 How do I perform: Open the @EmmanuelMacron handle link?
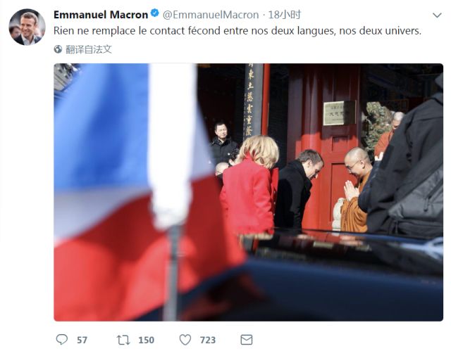coord(211,15)
